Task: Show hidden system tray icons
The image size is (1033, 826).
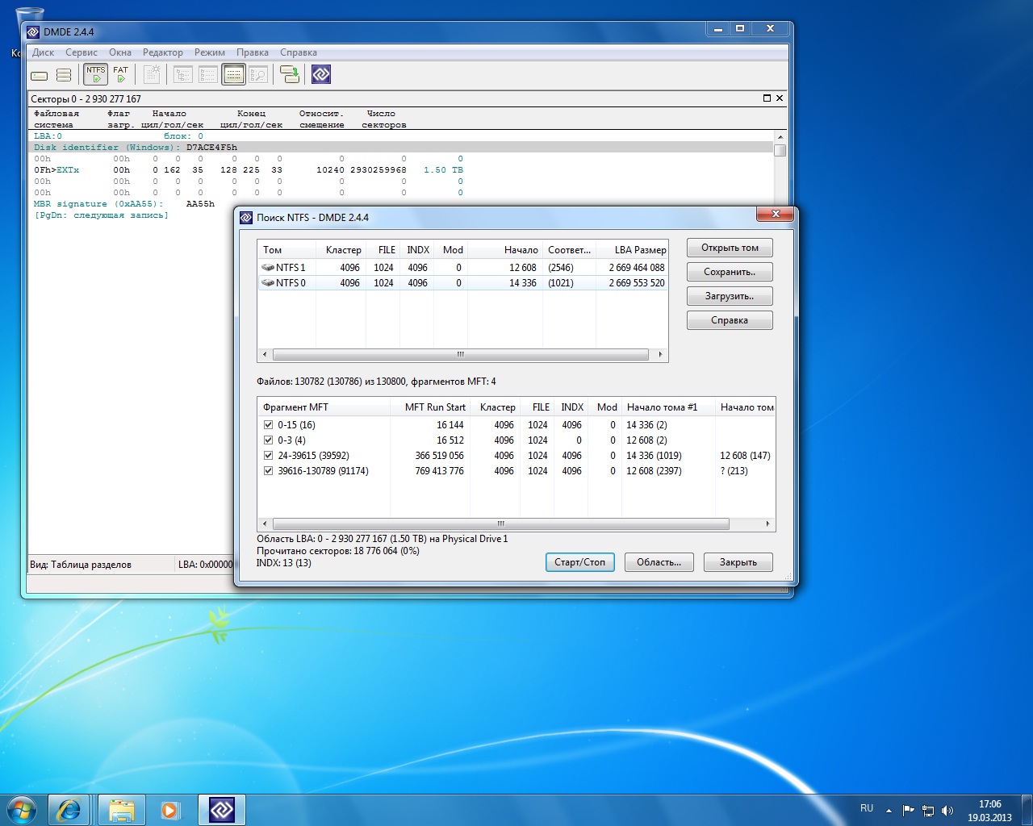Action: click(889, 810)
